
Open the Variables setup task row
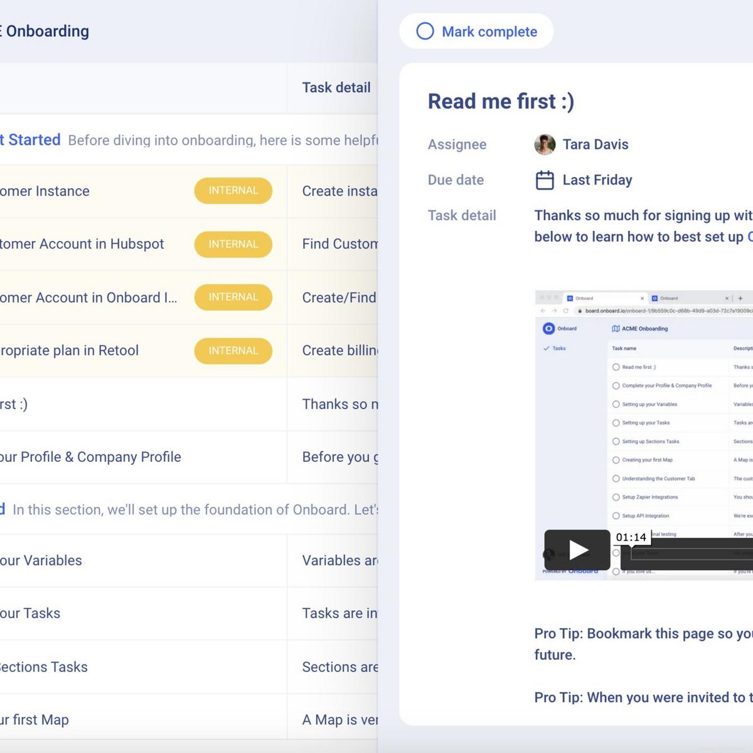pyautogui.click(x=41, y=560)
